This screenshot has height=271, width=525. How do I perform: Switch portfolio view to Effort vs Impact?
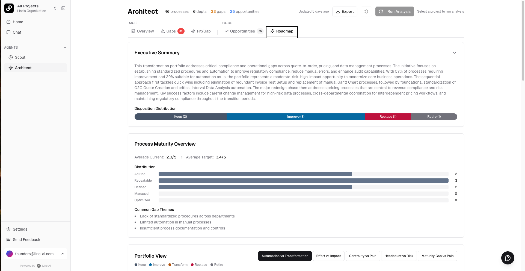(x=328, y=256)
